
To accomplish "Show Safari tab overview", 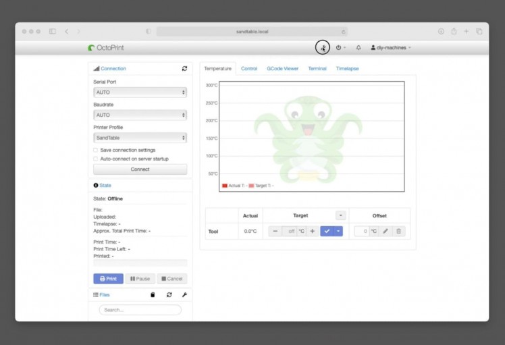I will (479, 31).
